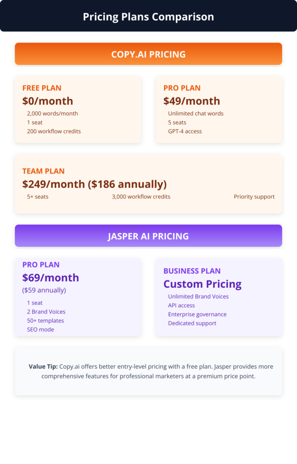This screenshot has width=297, height=464.
Task: Select the Custom Pricing text
Action: [x=202, y=284]
